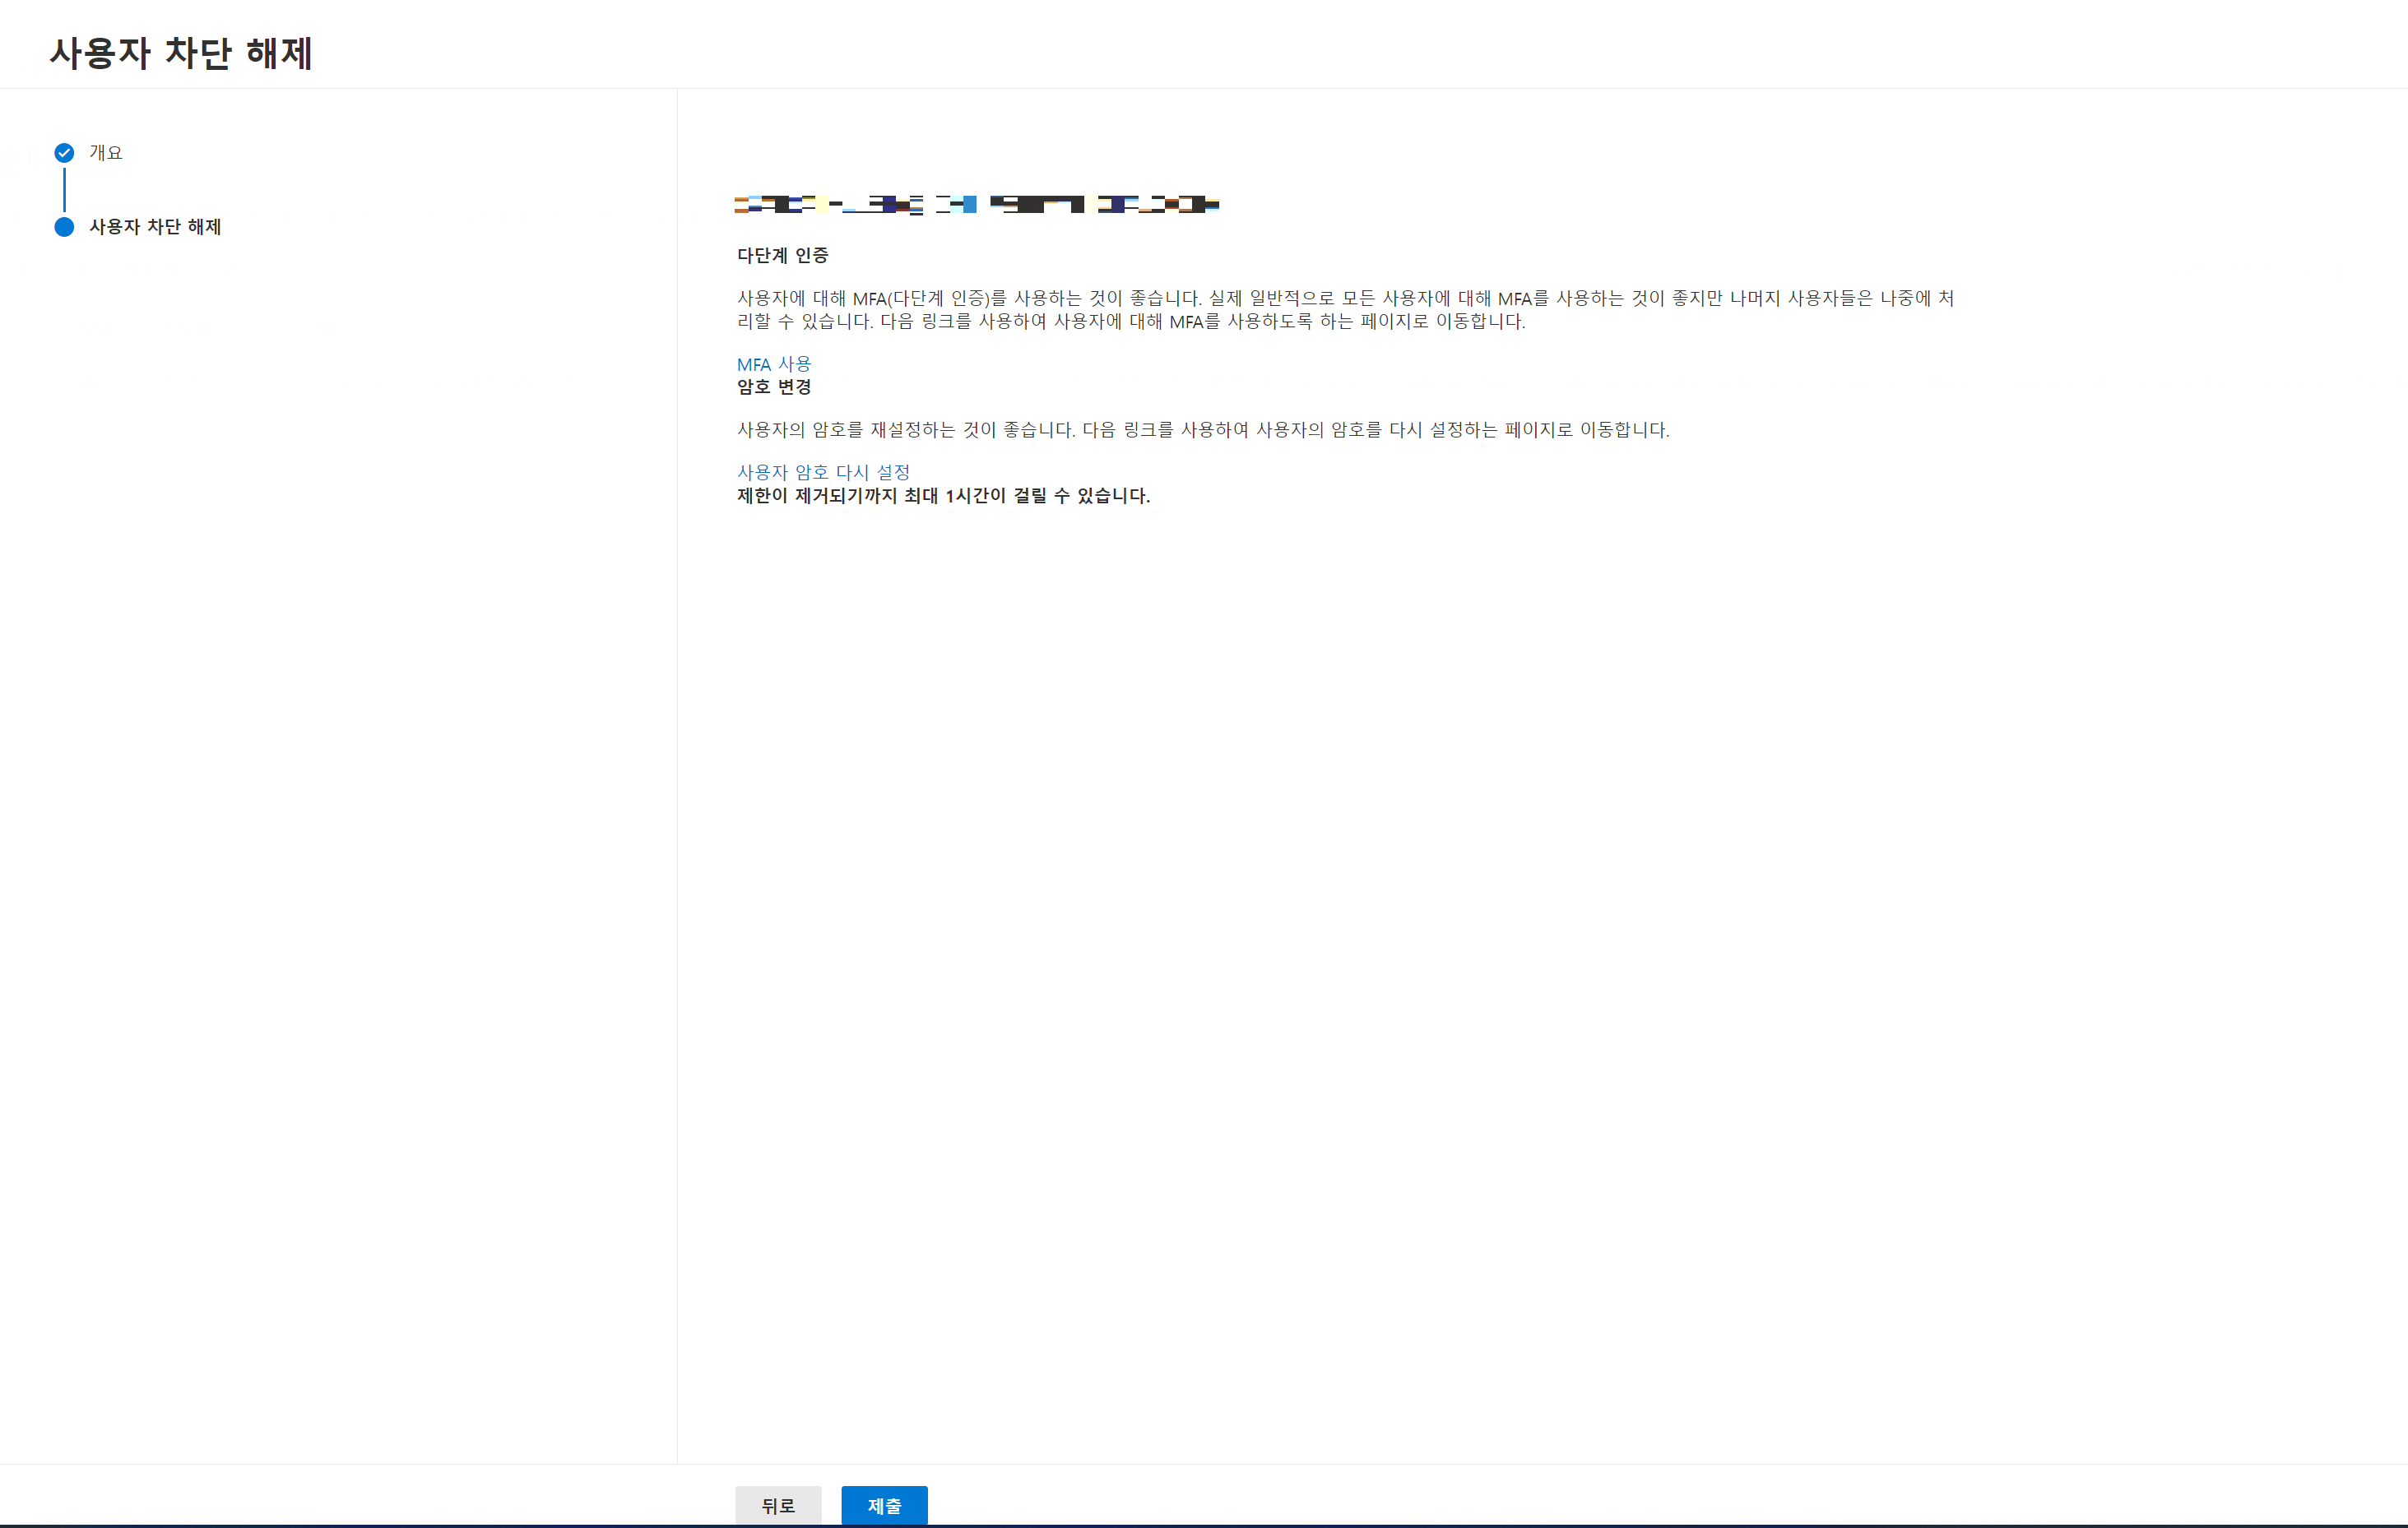Click the blue current-step circle icon
2408x1528 pixels.
click(64, 227)
